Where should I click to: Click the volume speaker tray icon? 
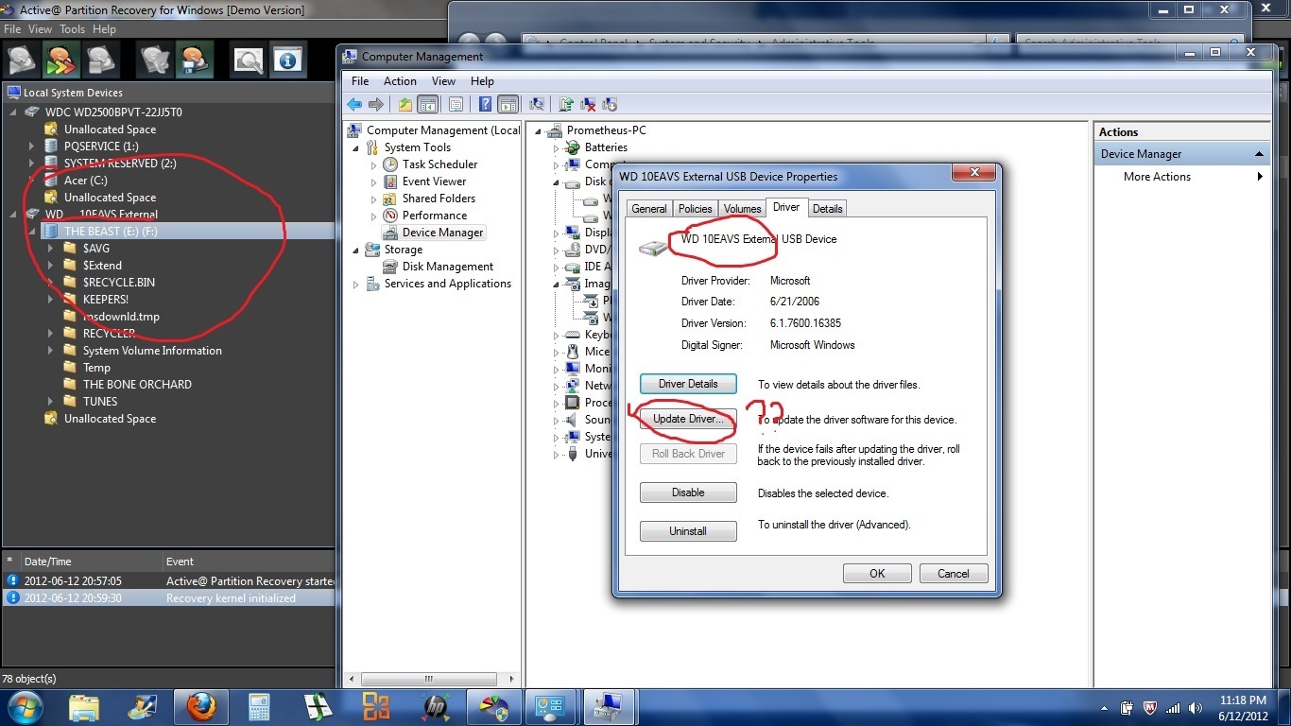click(1196, 708)
